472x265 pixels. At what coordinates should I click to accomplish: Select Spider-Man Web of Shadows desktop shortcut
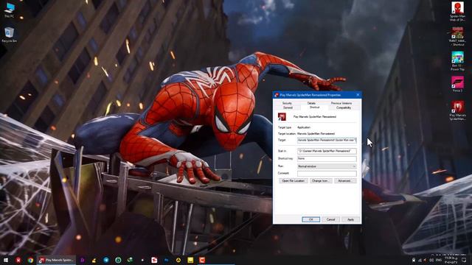point(457,12)
